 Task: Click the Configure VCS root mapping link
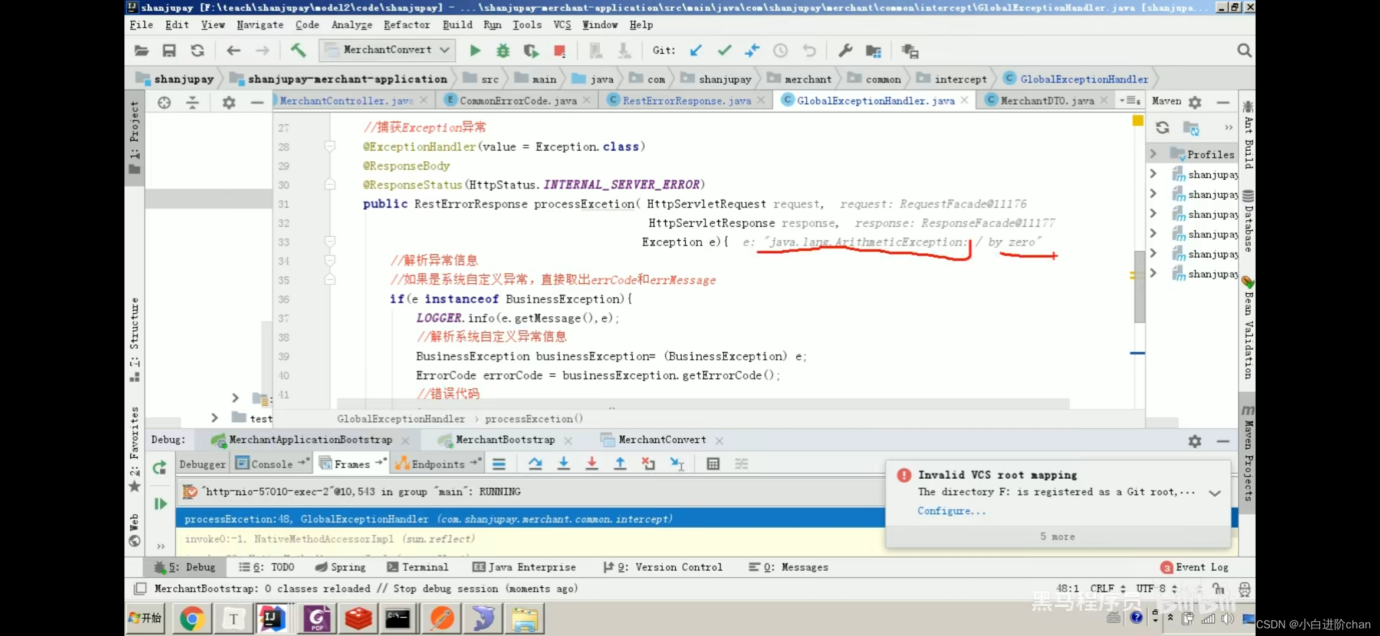click(x=949, y=509)
